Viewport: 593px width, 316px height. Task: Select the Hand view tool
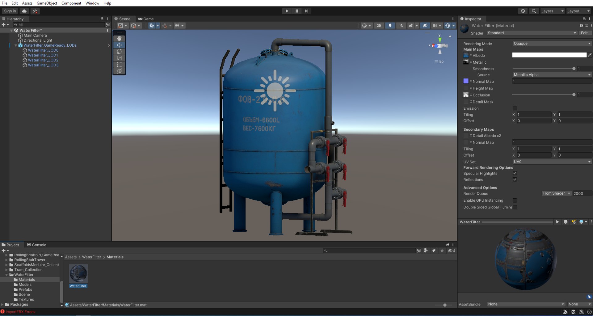click(119, 38)
